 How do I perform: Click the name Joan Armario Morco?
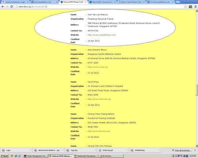[97, 50]
